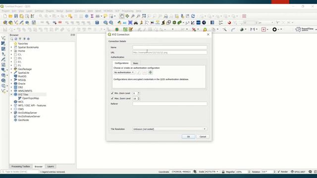Viewport: 317px width, 178px height.
Task: Select the Pan Map hand tool
Action: point(122,16)
